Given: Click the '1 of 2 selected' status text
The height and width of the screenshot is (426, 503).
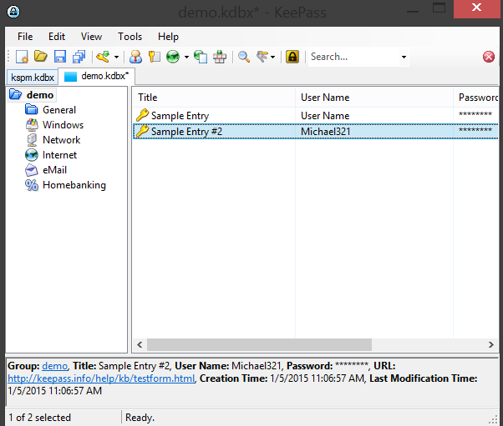Looking at the screenshot, I should [39, 418].
